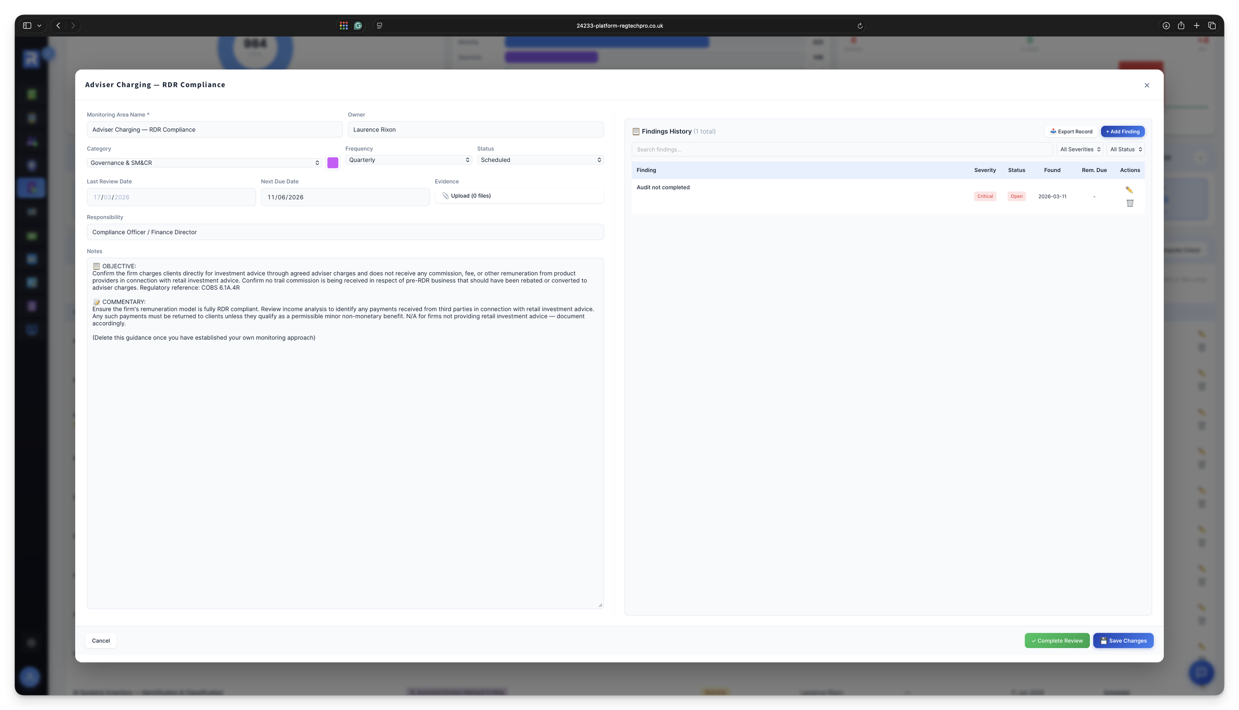The height and width of the screenshot is (710, 1239).
Task: Open the All Severities filter dropdown
Action: click(1080, 149)
